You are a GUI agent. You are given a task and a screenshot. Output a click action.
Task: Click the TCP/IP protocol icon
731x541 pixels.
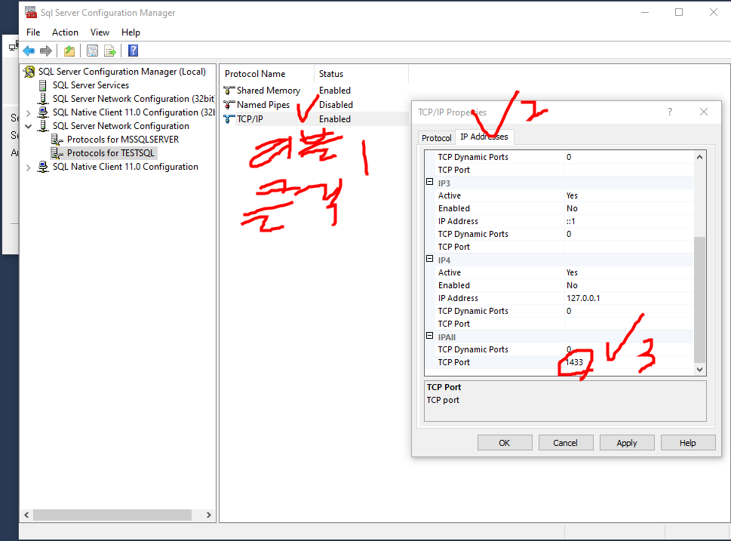(229, 119)
